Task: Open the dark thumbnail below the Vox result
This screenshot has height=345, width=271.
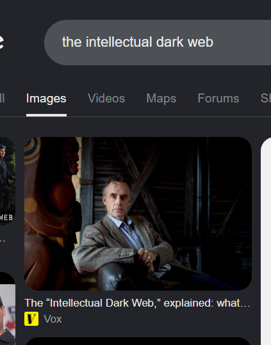Action: pyautogui.click(x=138, y=341)
